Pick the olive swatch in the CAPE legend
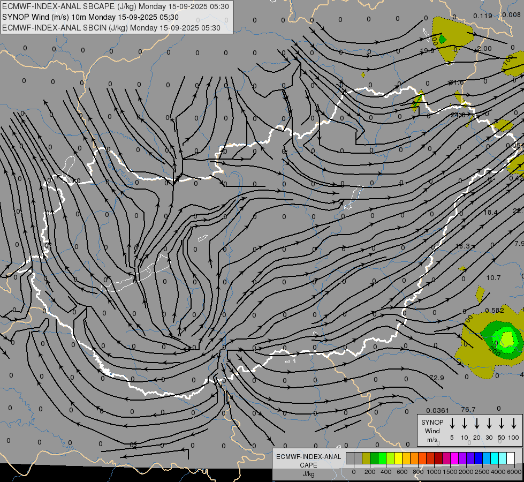Screen dimensions: 524x482 [366, 458]
